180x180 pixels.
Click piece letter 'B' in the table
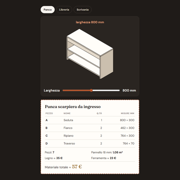46,128
